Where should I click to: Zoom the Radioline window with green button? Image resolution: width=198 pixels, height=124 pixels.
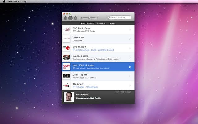pos(70,14)
